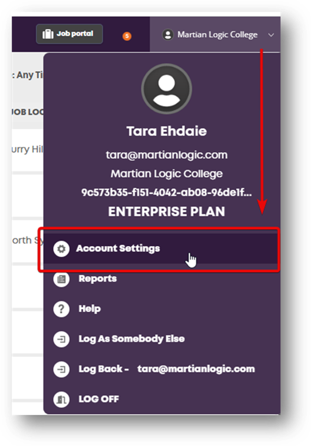Open the orange notification badge
The image size is (311, 446).
click(127, 36)
